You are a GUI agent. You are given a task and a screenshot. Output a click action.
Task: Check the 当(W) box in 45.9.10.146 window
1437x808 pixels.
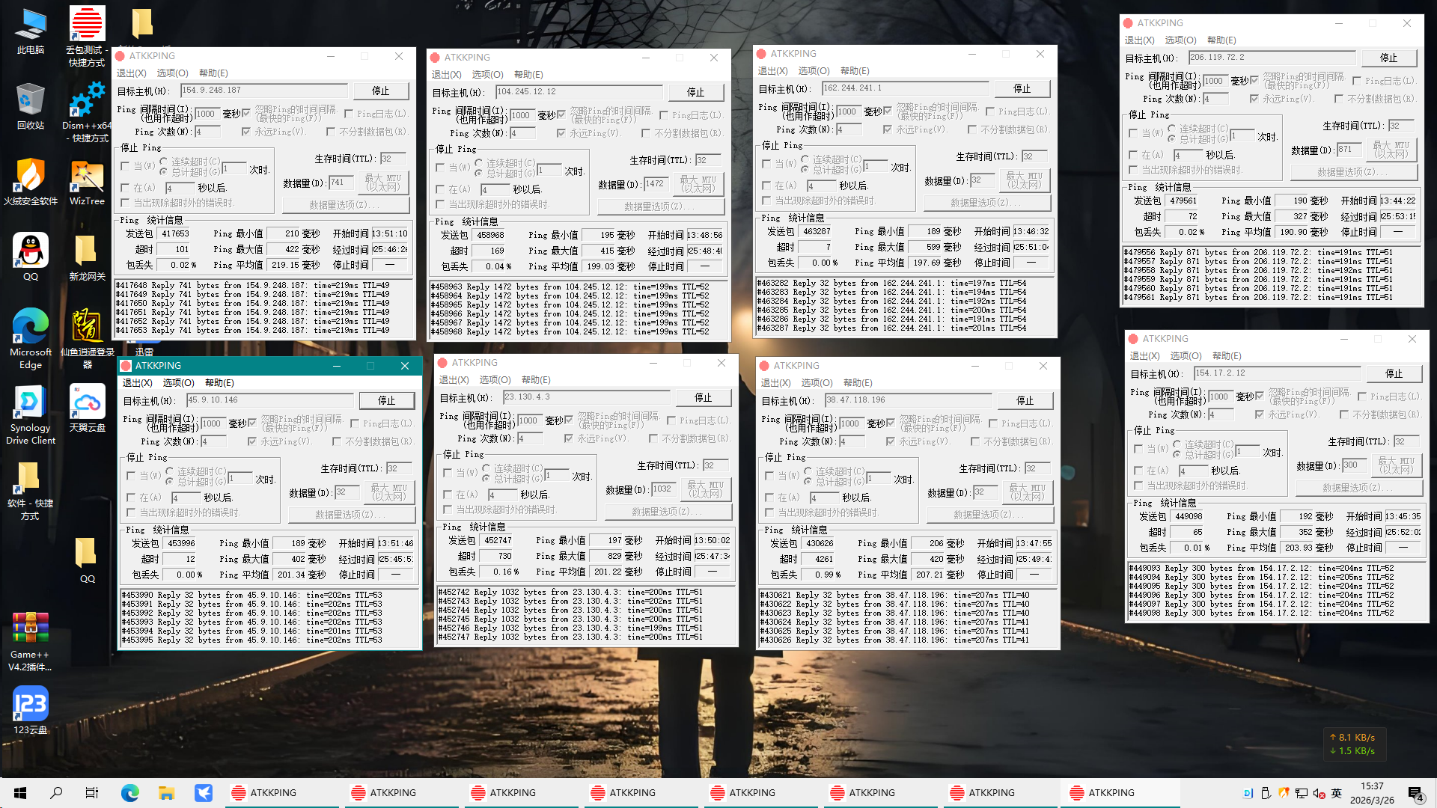(x=132, y=476)
